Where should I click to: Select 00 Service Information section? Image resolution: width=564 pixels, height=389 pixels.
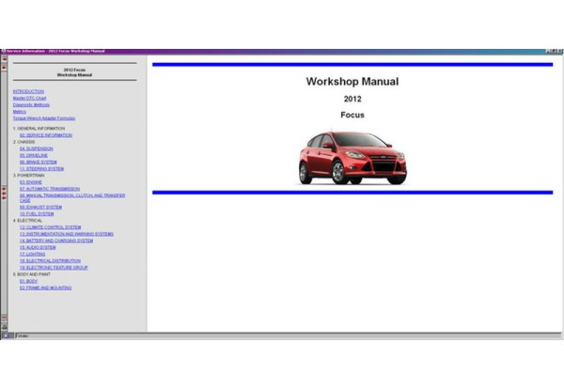[x=45, y=134]
